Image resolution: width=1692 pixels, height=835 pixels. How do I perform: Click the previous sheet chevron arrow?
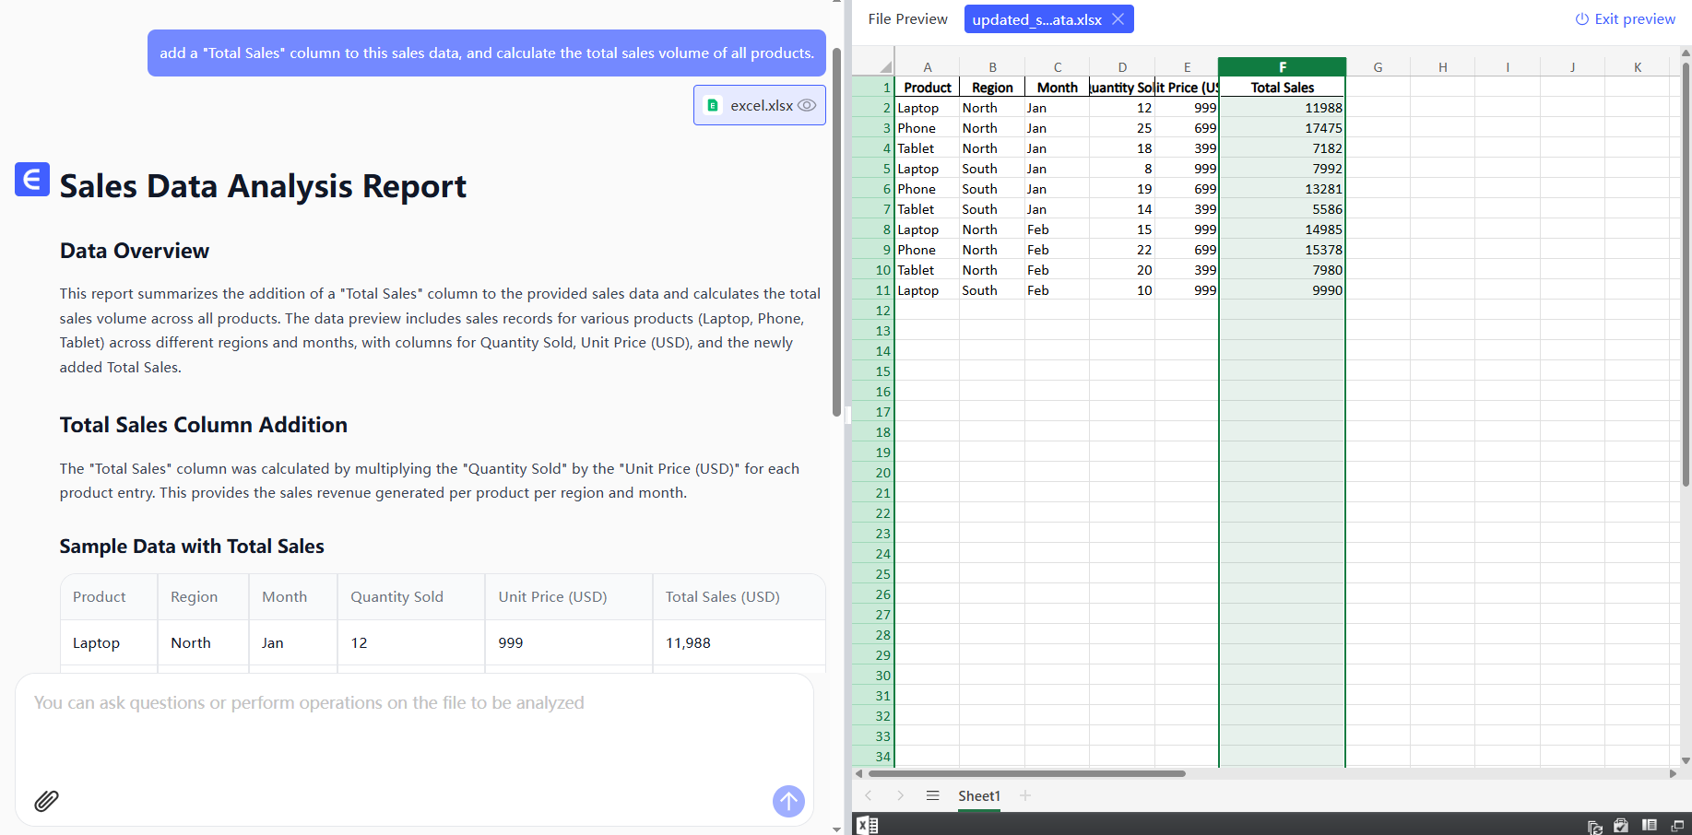pos(868,795)
